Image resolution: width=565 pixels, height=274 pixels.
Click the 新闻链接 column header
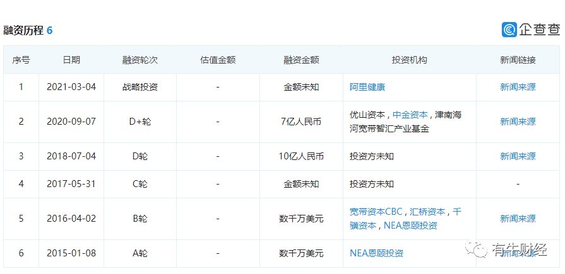click(x=518, y=60)
